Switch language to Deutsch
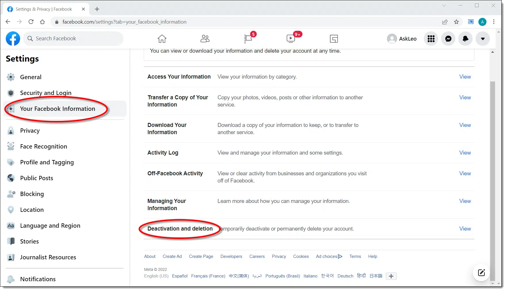This screenshot has height=291, width=506. coord(345,276)
